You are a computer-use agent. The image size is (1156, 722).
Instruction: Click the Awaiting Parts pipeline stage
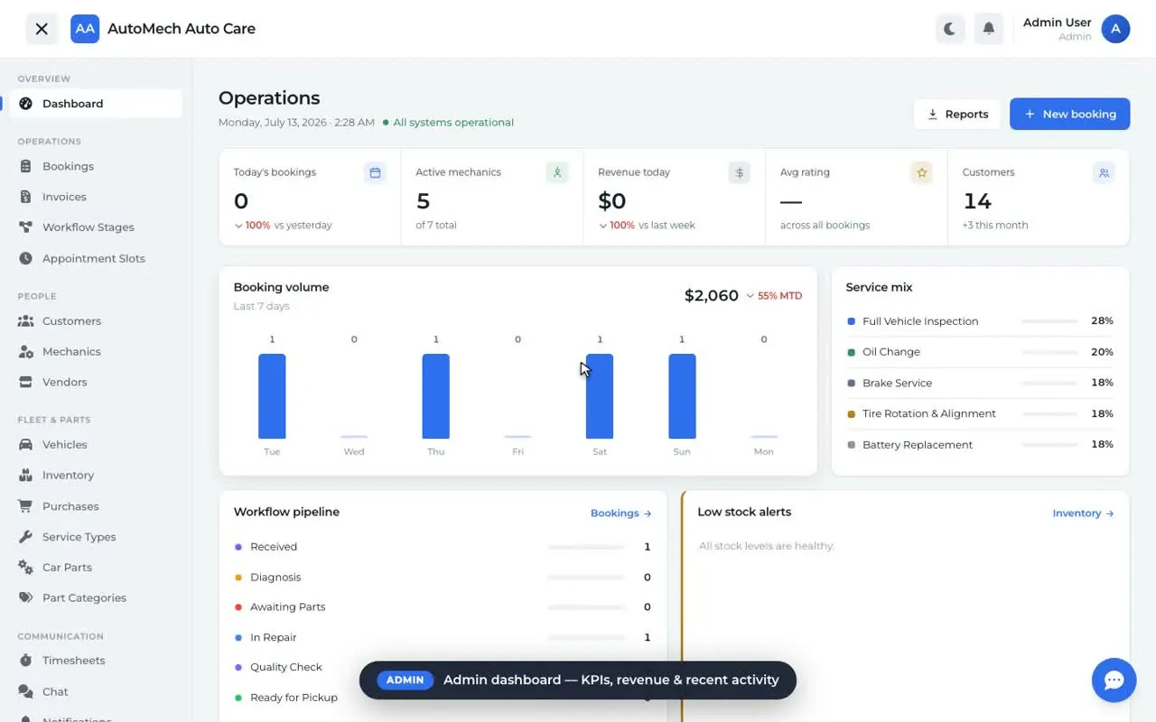click(x=443, y=607)
